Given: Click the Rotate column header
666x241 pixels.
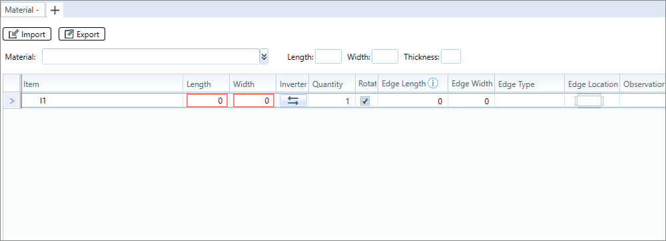Looking at the screenshot, I should tap(367, 84).
